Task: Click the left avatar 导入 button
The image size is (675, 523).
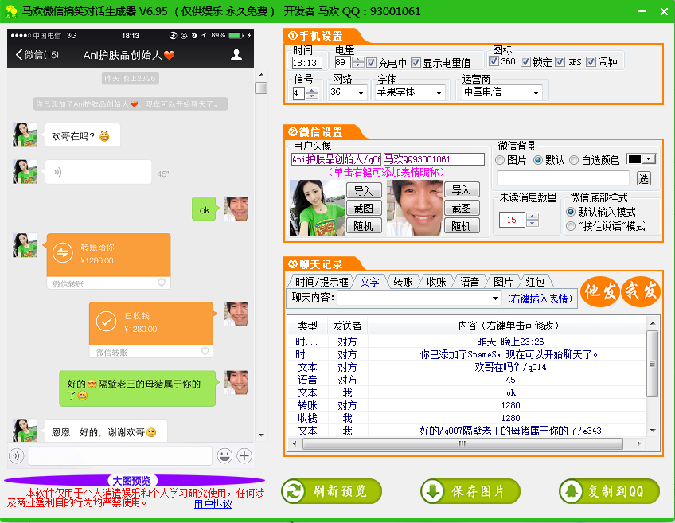Action: [365, 190]
